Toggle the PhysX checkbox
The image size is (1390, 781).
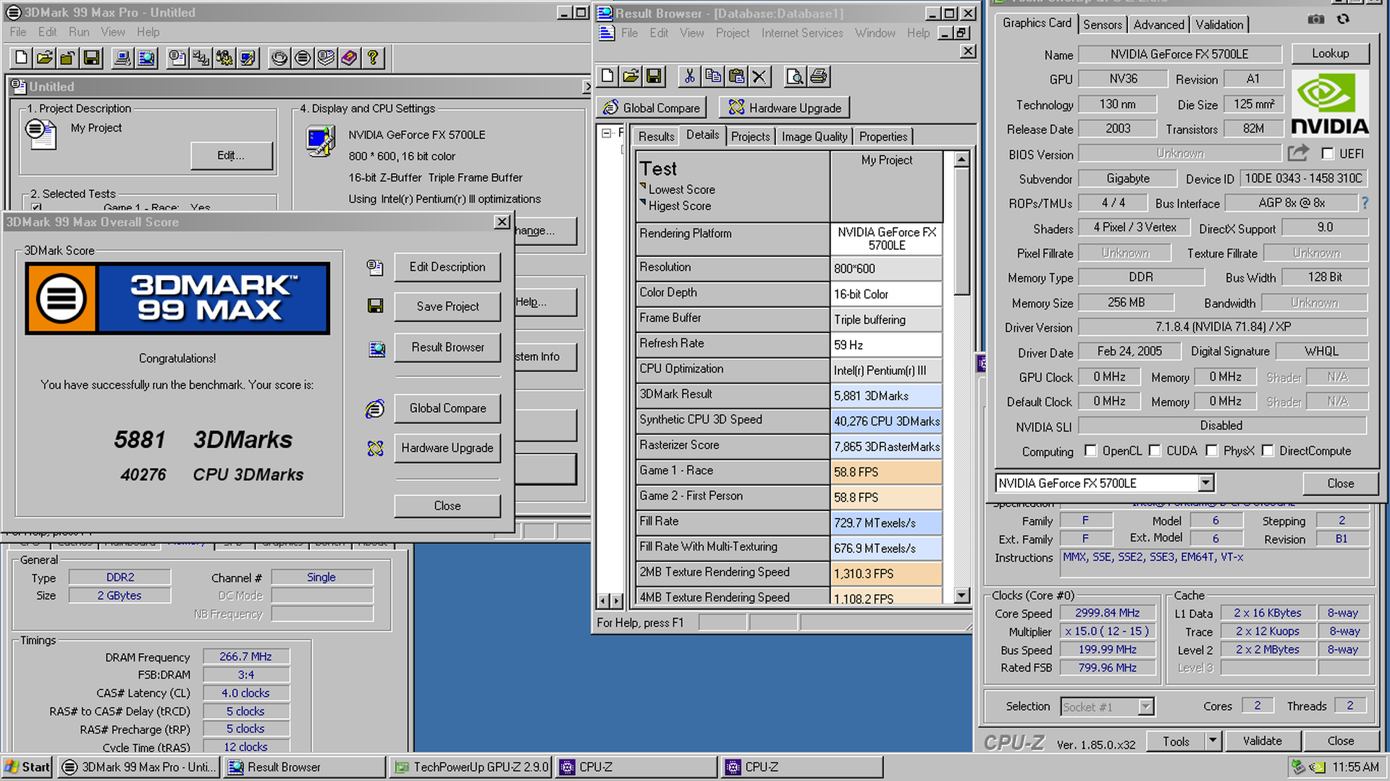1211,451
